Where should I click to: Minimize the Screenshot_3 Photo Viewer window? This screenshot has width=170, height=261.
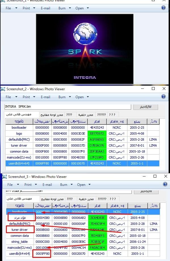click(x=144, y=176)
